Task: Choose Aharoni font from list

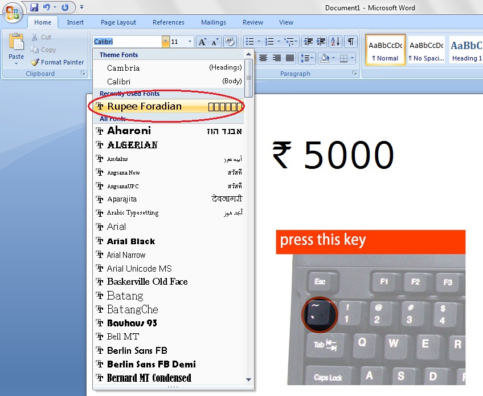Action: pyautogui.click(x=169, y=131)
